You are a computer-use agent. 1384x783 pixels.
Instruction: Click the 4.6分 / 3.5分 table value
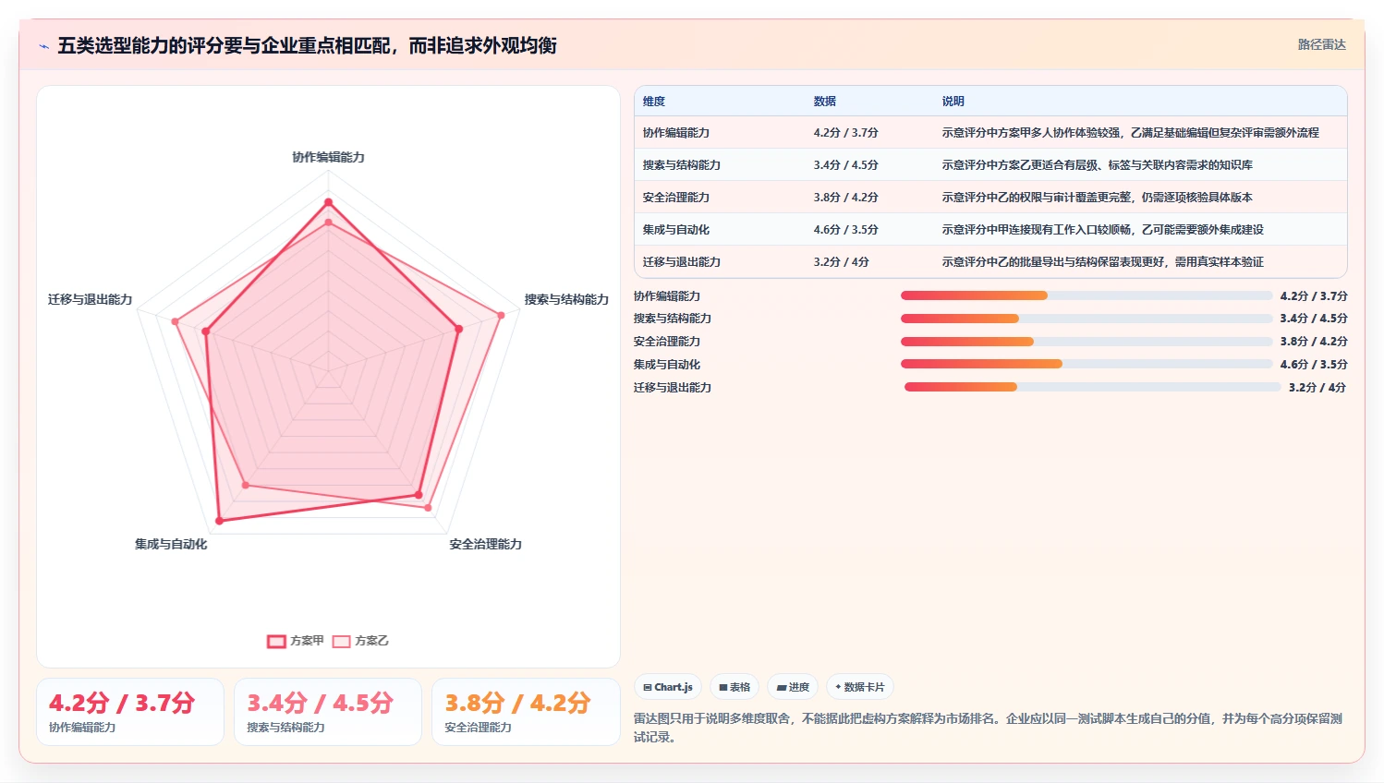846,230
